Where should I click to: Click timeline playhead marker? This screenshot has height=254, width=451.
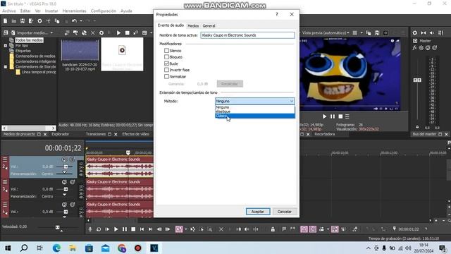tap(128, 152)
